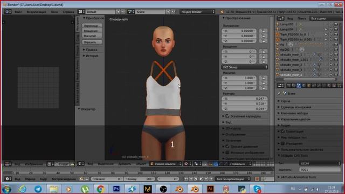Viewport: 345px width, 194px height.
Task: Toggle the Эскизный карандаш checkbox
Action: [227, 116]
